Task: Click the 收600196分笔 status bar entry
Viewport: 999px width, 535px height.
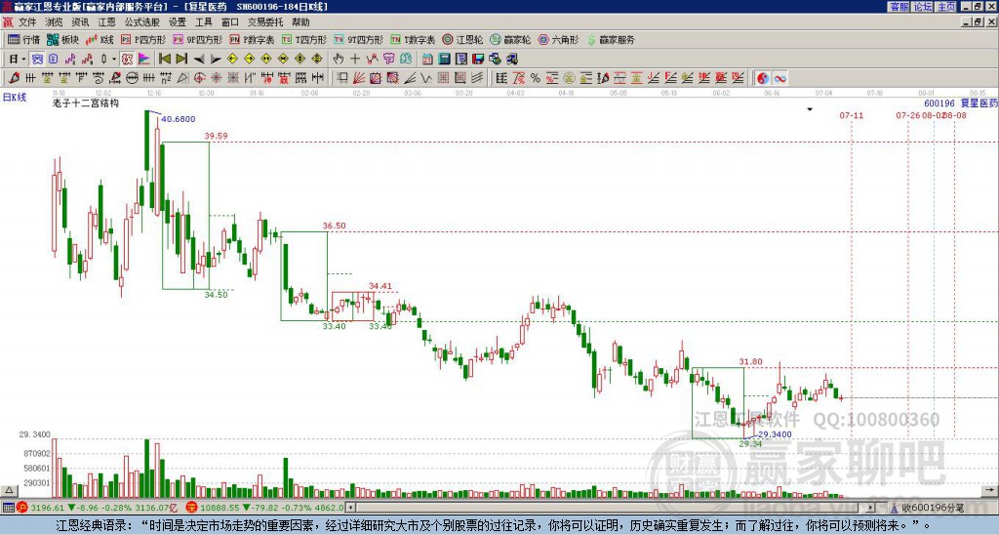Action: pos(933,508)
